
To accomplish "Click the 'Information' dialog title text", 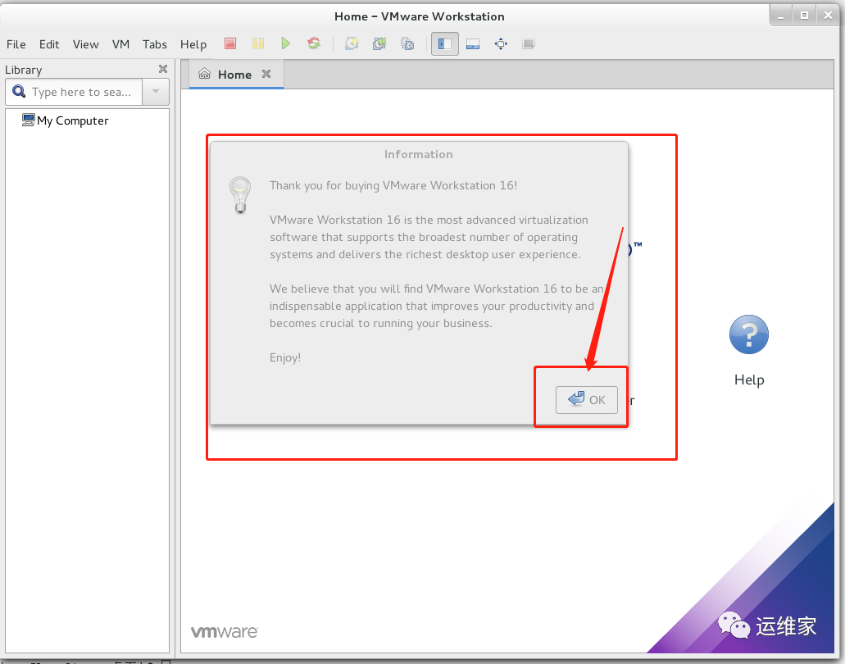I will 419,154.
